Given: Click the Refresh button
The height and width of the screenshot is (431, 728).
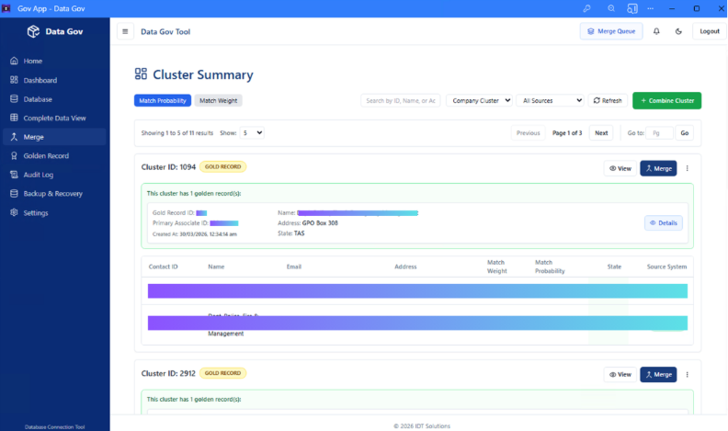Looking at the screenshot, I should 608,101.
